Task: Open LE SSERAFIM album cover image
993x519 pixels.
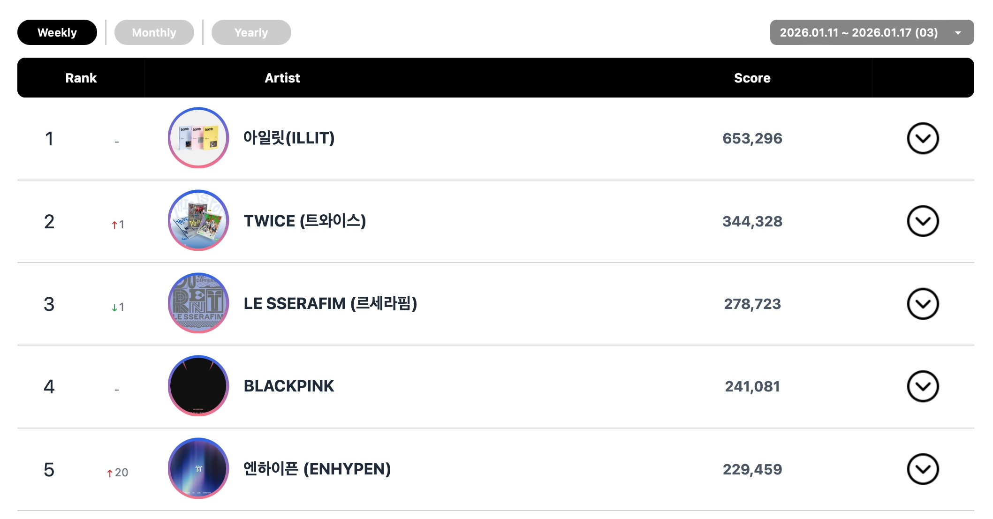Action: point(198,303)
